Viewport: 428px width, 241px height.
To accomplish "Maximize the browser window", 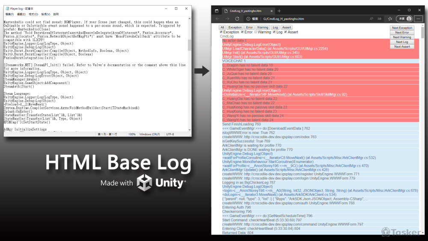I will 409,10.
